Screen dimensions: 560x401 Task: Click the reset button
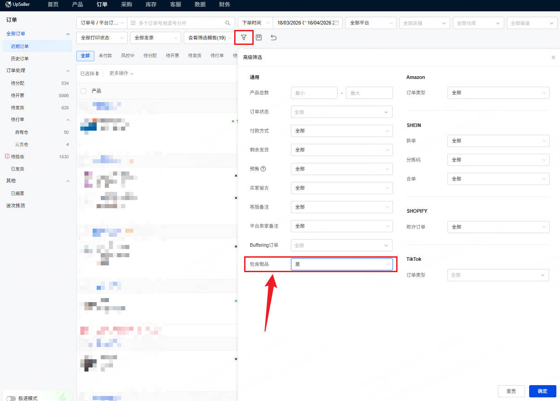(x=511, y=391)
